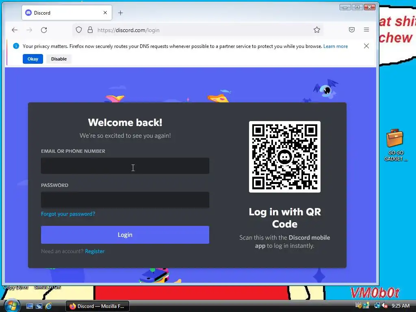This screenshot has height=312, width=416.
Task: Click the muted volume tray icon
Action: pyautogui.click(x=385, y=305)
